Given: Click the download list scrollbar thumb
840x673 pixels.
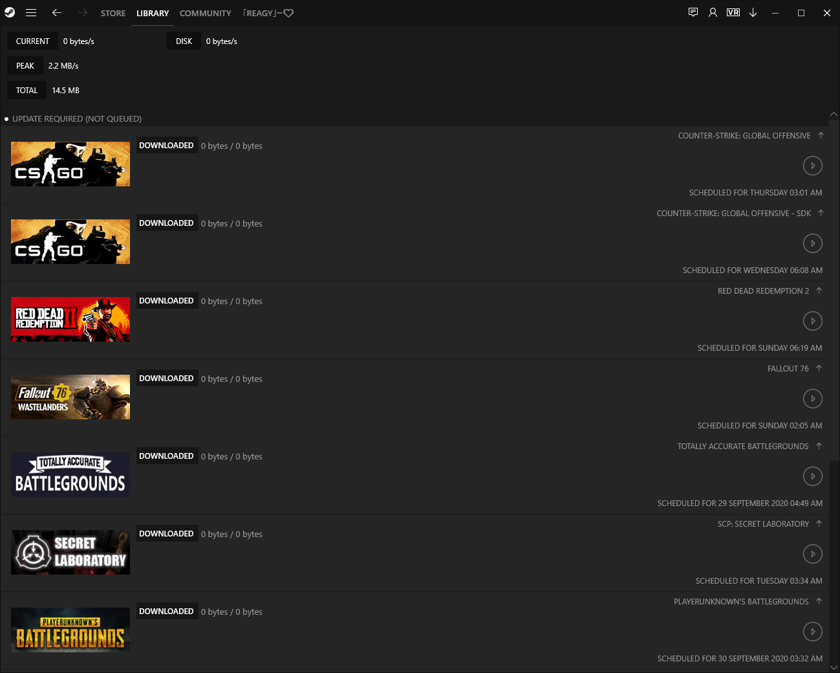Looking at the screenshot, I should pos(834,291).
